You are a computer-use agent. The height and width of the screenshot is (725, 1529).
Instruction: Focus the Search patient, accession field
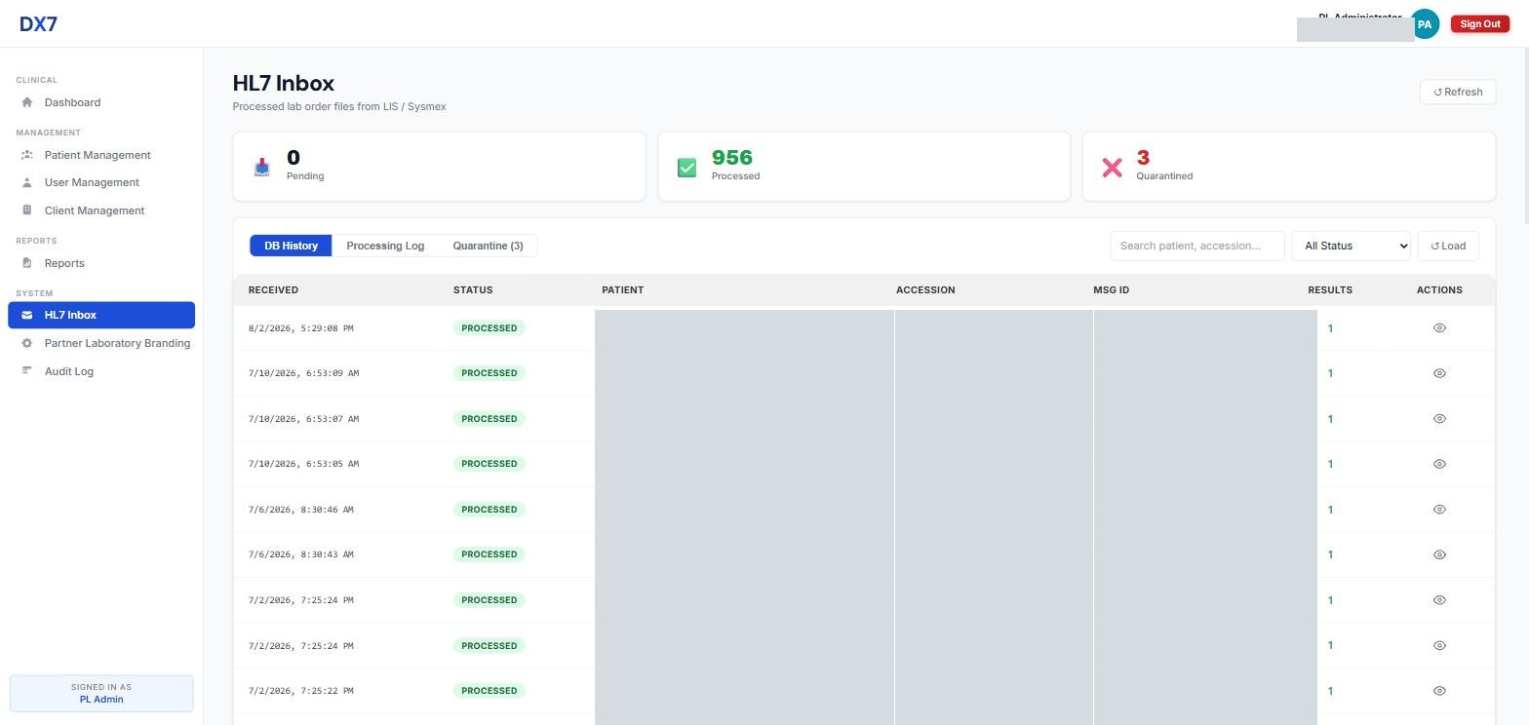[x=1196, y=246]
